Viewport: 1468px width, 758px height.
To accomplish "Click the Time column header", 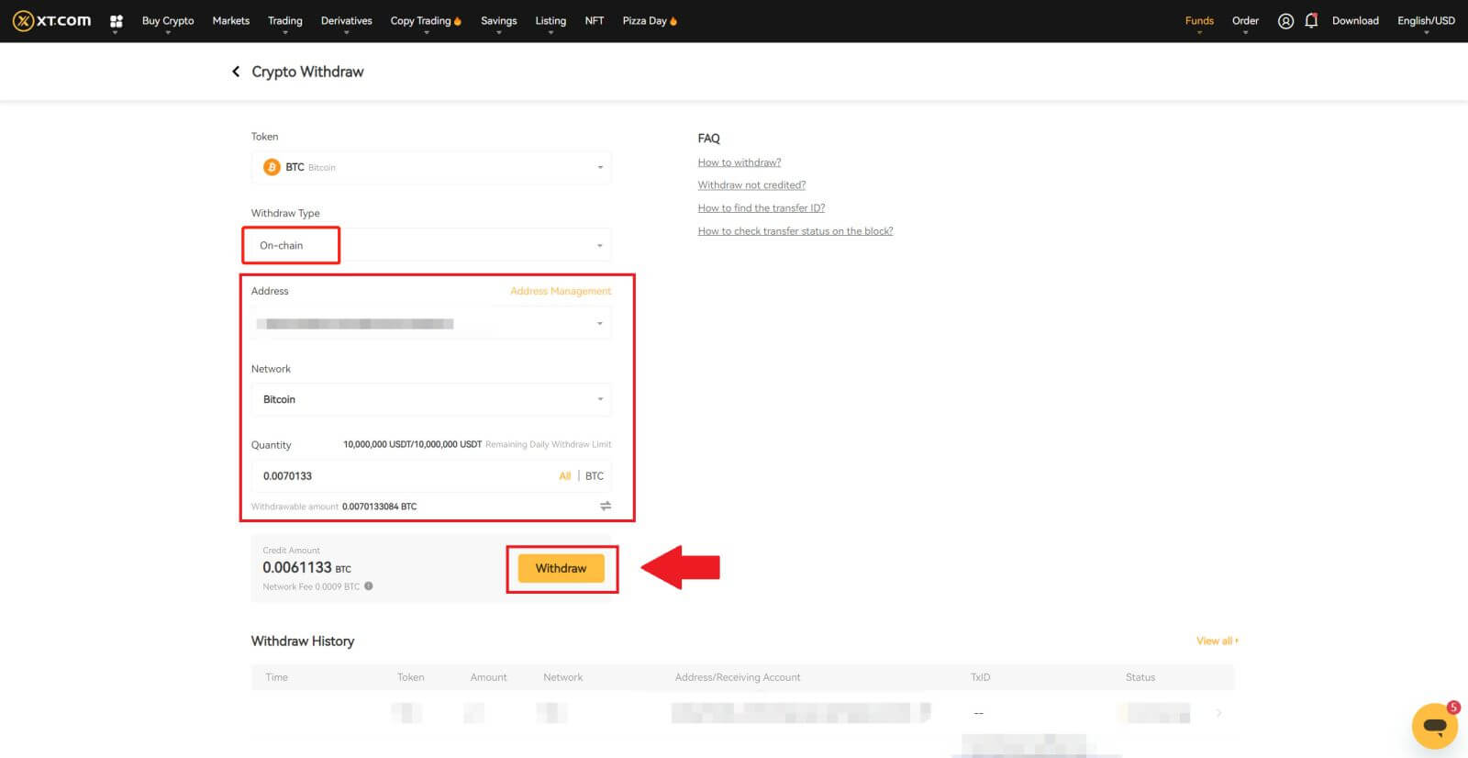I will [x=276, y=677].
